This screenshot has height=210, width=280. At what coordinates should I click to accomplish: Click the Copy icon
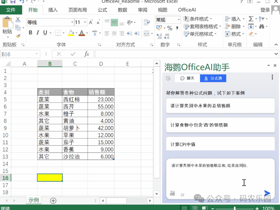(18, 28)
